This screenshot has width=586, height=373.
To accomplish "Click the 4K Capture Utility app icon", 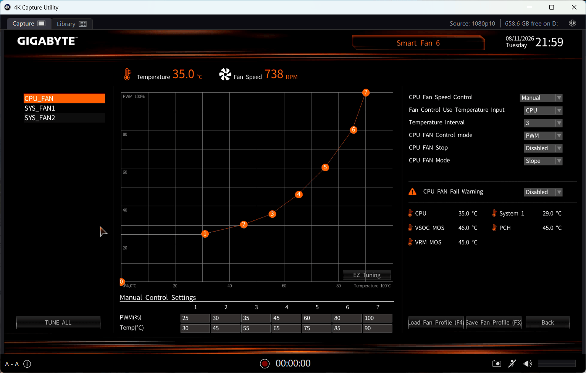I will pyautogui.click(x=7, y=7).
